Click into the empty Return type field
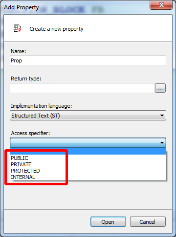 pos(82,88)
